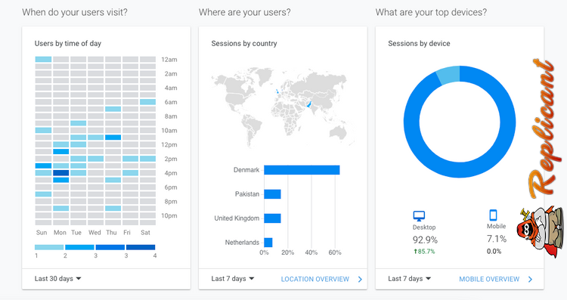Open the MOBILE OVERVIEW link

[489, 279]
